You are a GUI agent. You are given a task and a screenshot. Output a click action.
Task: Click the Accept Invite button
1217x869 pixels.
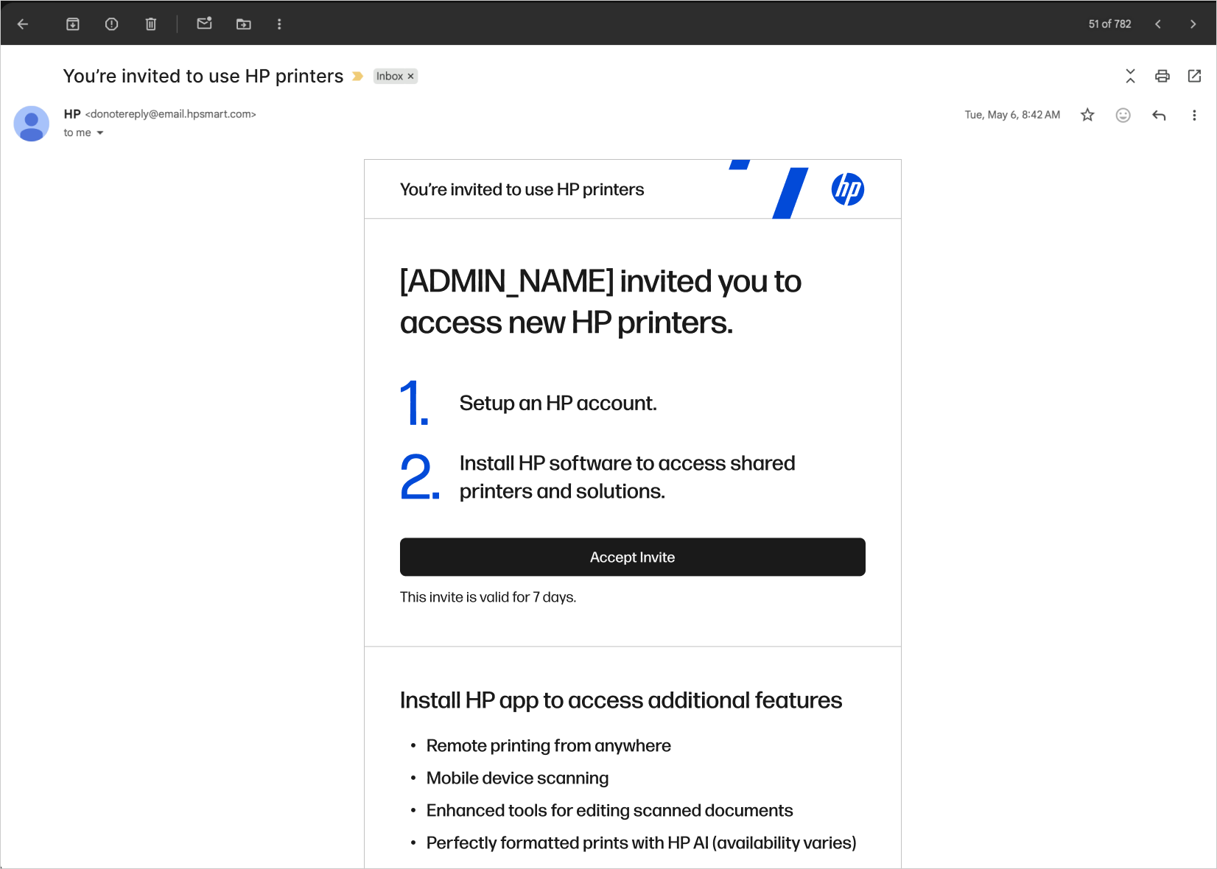[x=632, y=557]
